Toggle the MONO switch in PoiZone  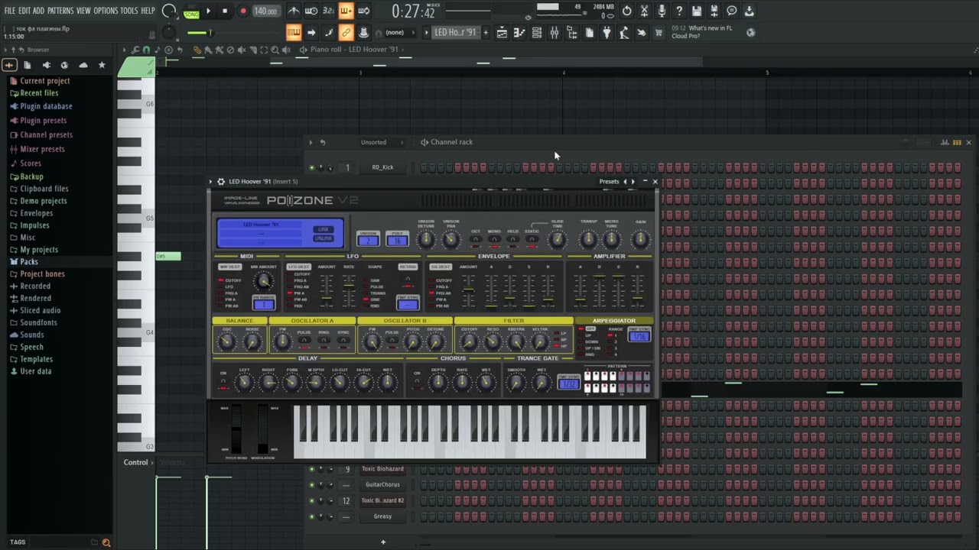click(494, 238)
